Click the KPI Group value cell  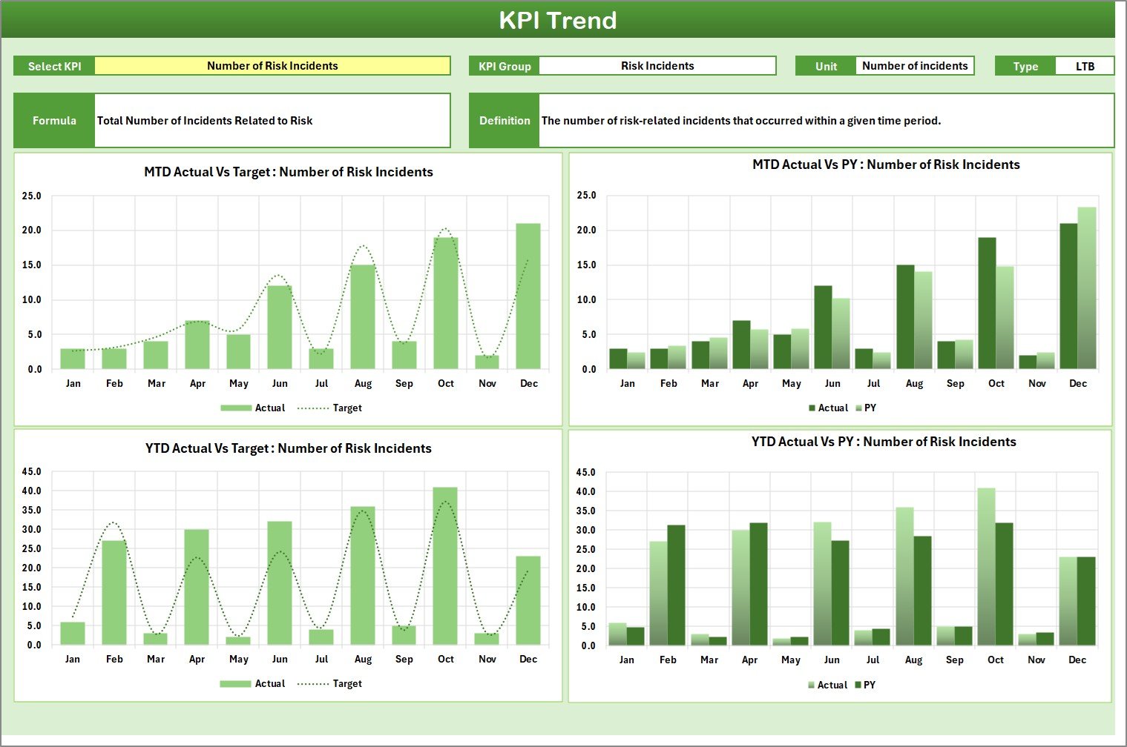(657, 66)
